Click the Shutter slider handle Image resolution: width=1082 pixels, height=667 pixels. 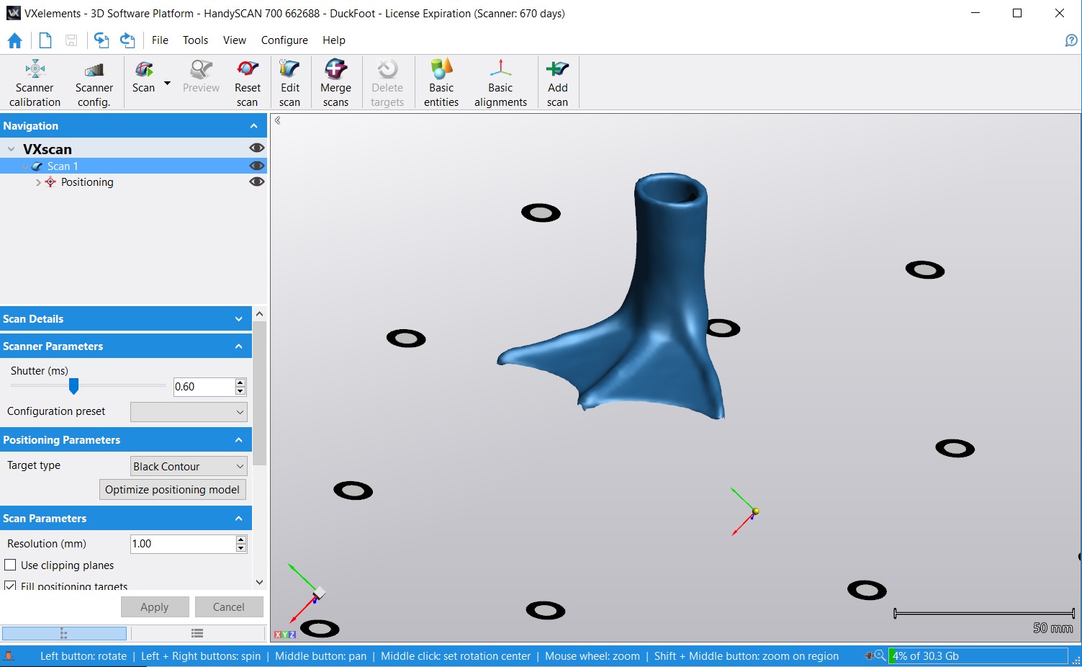73,386
